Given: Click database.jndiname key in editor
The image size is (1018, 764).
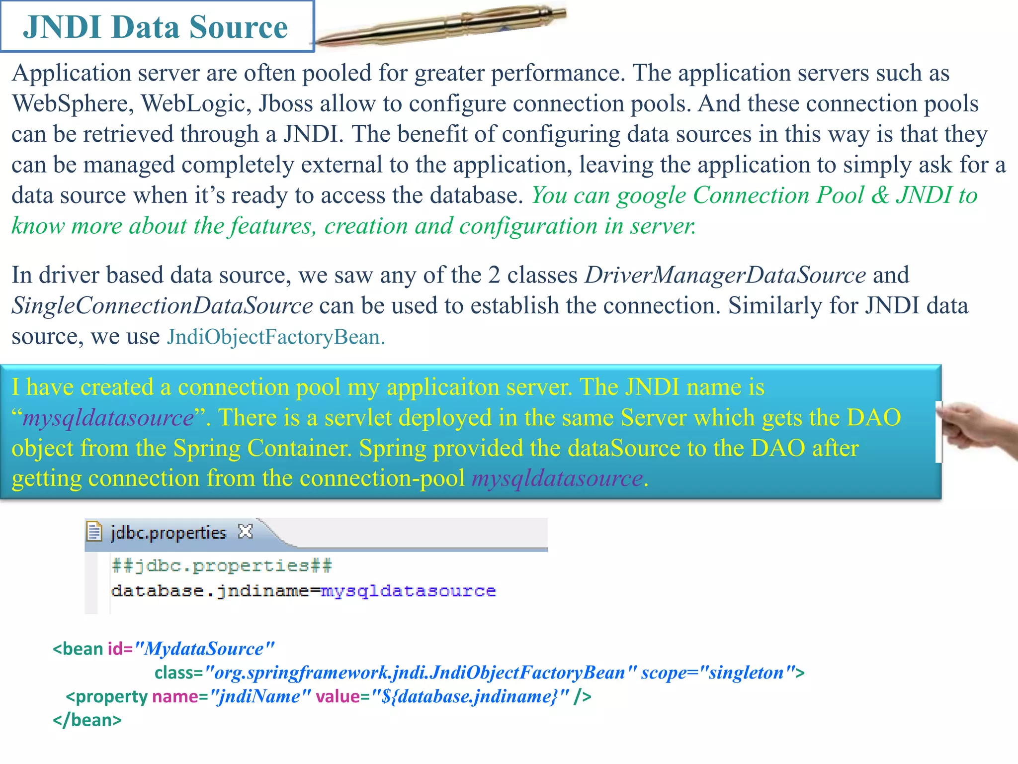Looking at the screenshot, I should tap(210, 591).
